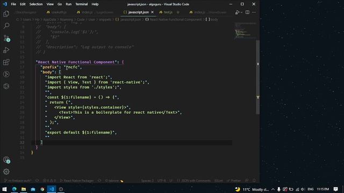This screenshot has height=193, width=344.
Task: Click the "prefix" key on line 17
Action: click(49, 67)
